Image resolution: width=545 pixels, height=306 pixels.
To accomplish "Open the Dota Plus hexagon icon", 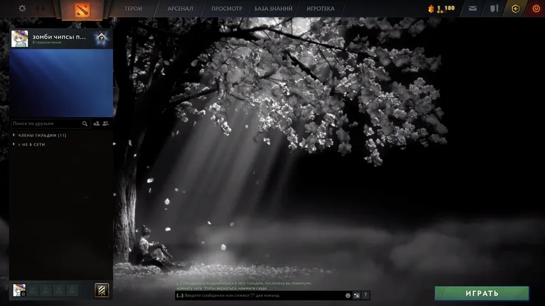I will [x=516, y=9].
